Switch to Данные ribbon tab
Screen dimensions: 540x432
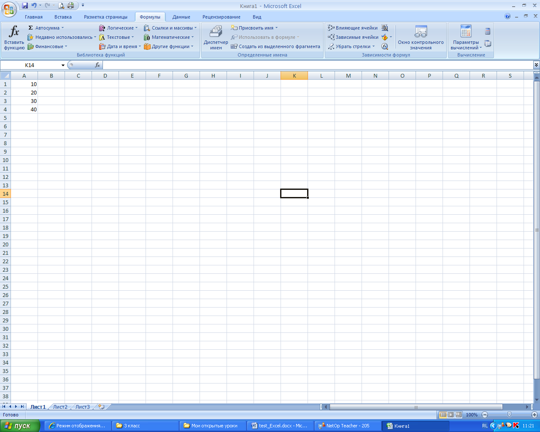point(181,17)
